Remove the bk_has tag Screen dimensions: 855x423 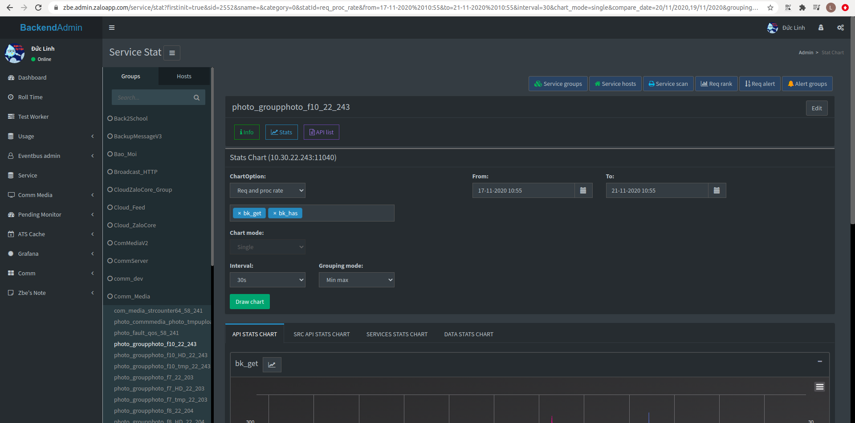click(275, 214)
